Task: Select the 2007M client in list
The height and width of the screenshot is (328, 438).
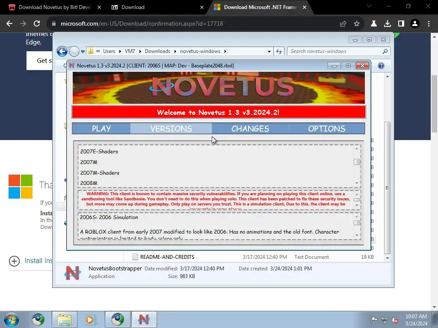Action: [89, 162]
